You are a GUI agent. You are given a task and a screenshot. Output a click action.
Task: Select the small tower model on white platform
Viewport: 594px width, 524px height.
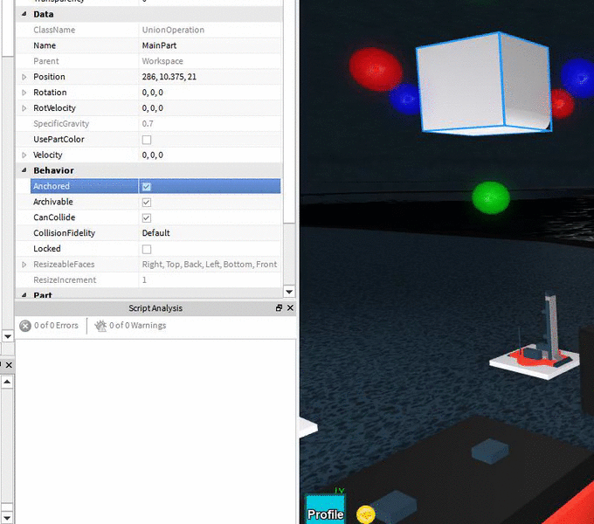534,337
